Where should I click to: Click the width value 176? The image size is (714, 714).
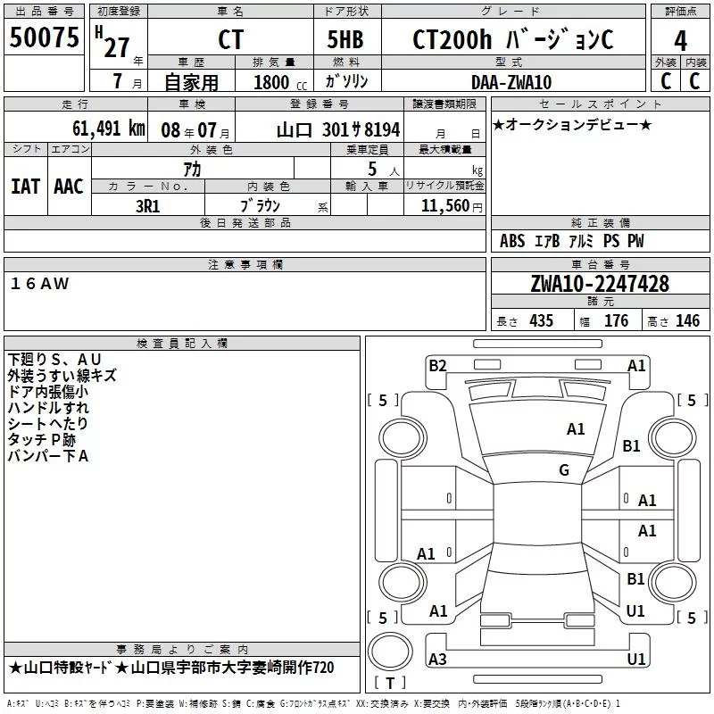coord(616,321)
